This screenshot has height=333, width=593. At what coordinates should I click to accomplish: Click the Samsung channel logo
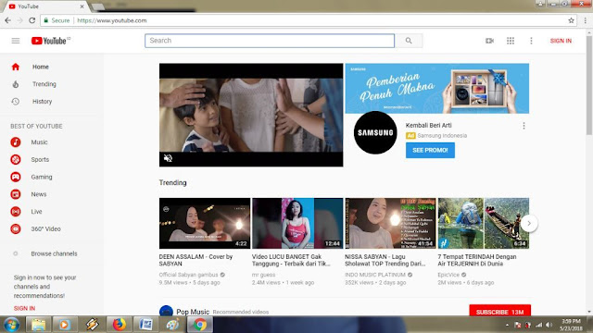[375, 132]
